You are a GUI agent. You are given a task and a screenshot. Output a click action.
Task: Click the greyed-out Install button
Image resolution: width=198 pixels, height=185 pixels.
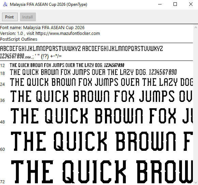[x=28, y=17]
